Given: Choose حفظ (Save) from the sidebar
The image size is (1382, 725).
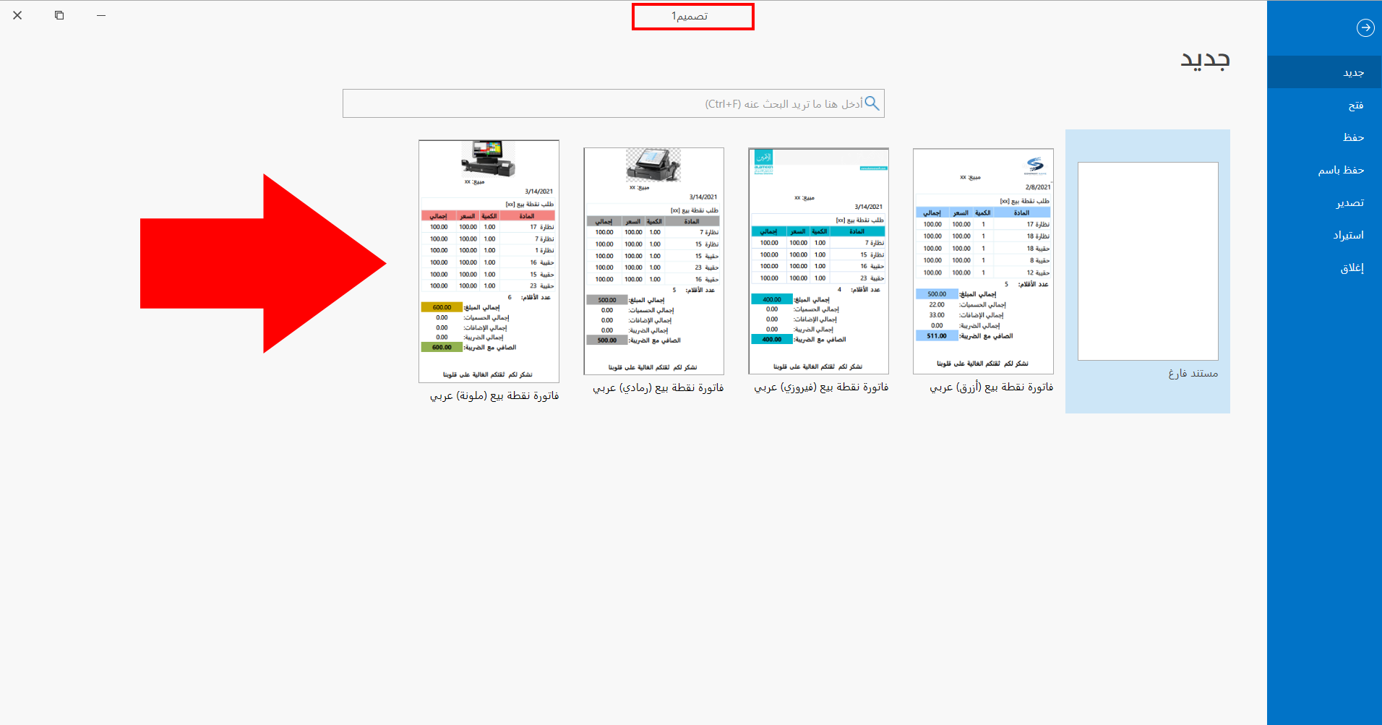Looking at the screenshot, I should coord(1353,137).
